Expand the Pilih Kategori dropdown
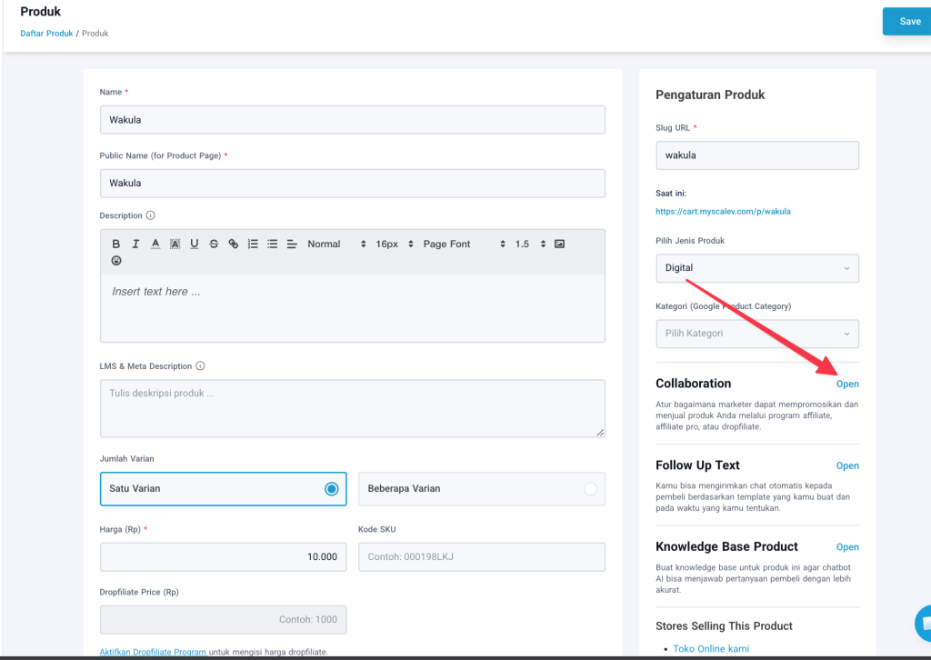 pos(756,334)
